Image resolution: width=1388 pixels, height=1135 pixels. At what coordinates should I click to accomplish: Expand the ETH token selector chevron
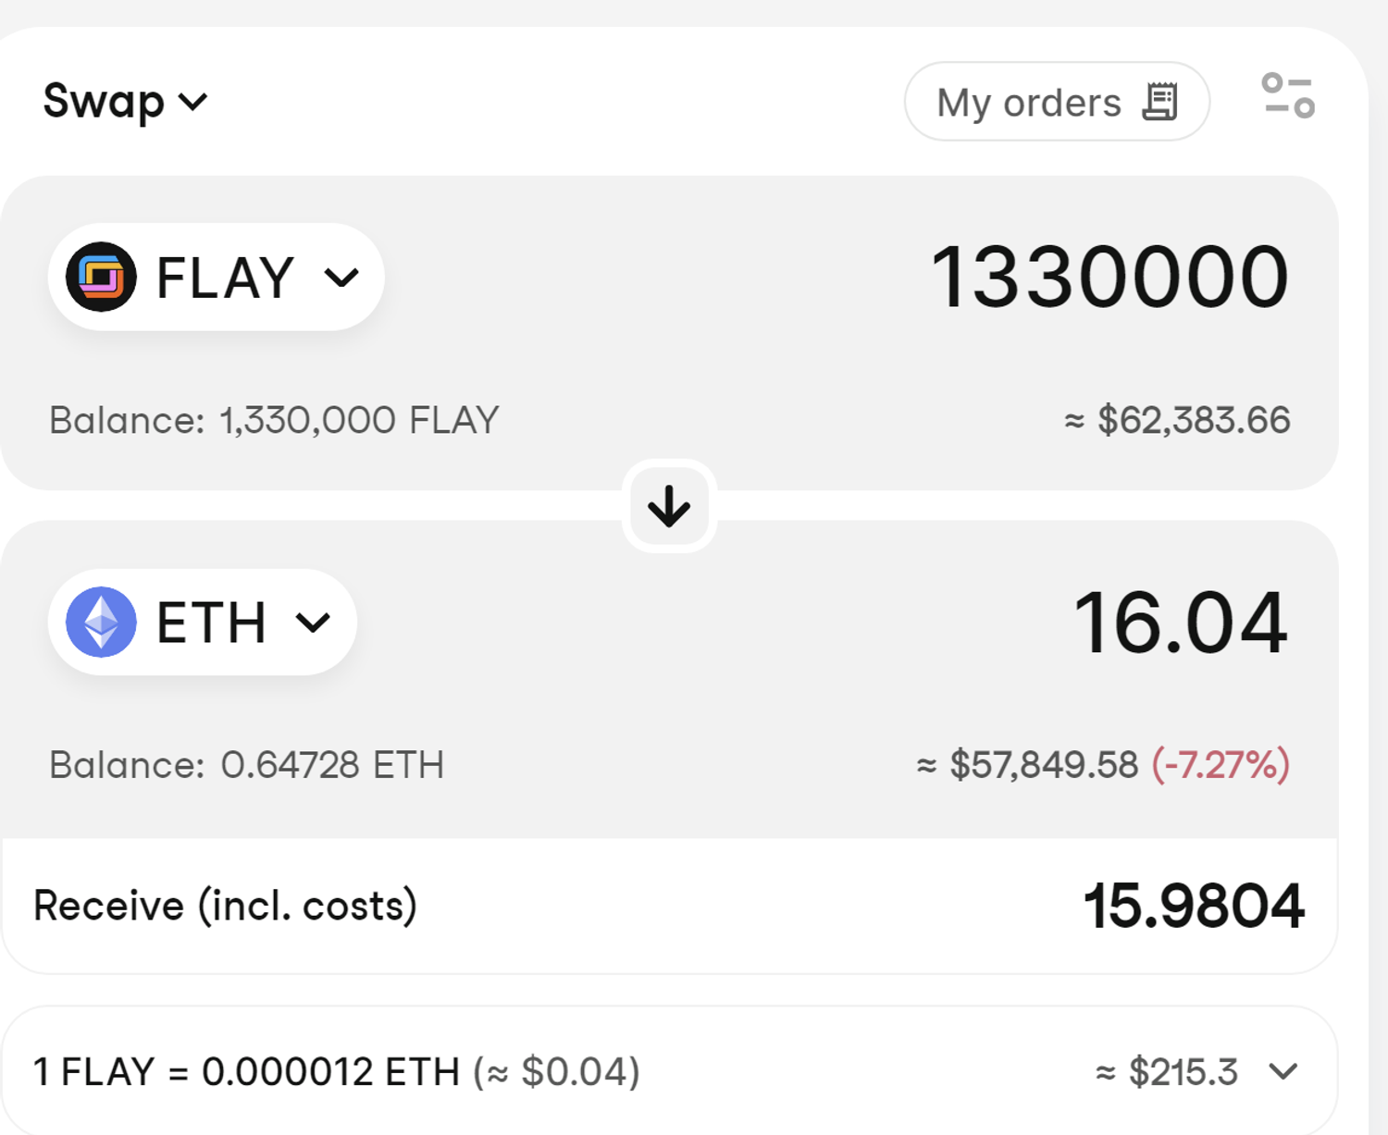tap(313, 622)
